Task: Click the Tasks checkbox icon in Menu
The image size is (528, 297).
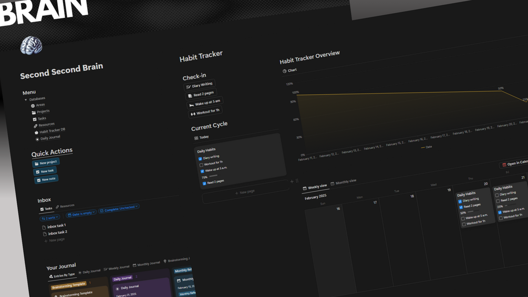Action: [x=34, y=119]
